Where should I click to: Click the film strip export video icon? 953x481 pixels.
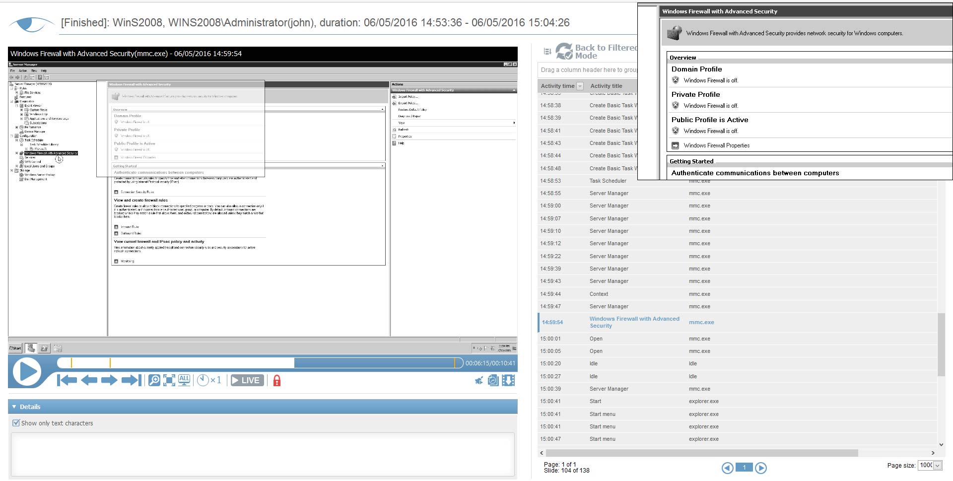click(x=508, y=381)
